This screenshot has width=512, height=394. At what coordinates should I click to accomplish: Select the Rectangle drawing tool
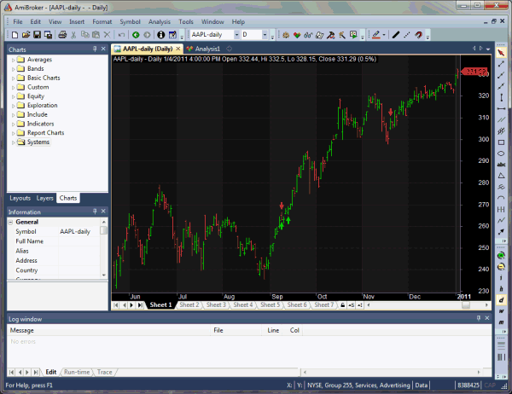(x=501, y=142)
